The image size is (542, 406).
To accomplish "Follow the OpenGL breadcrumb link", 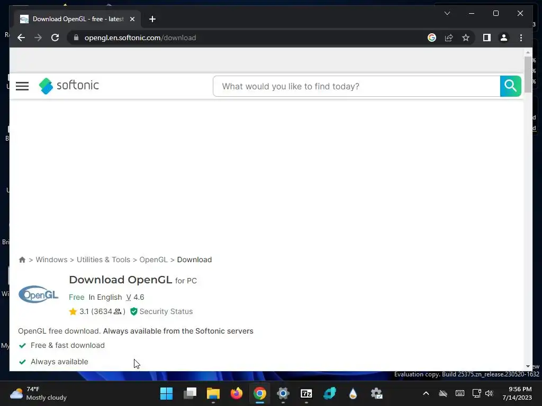I will pos(153,260).
